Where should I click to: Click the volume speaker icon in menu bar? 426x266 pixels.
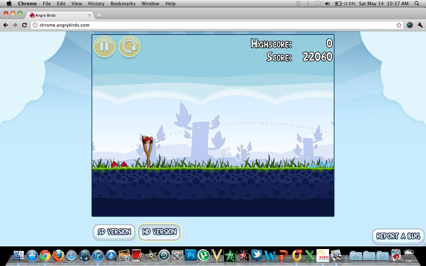327,4
